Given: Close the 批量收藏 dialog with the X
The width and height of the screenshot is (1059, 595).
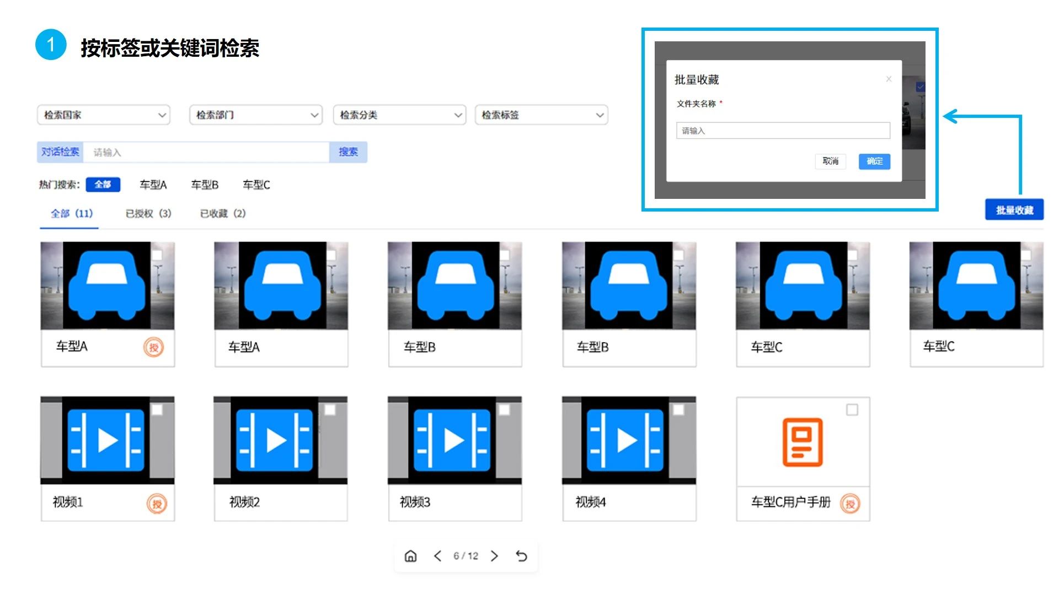Looking at the screenshot, I should 889,79.
